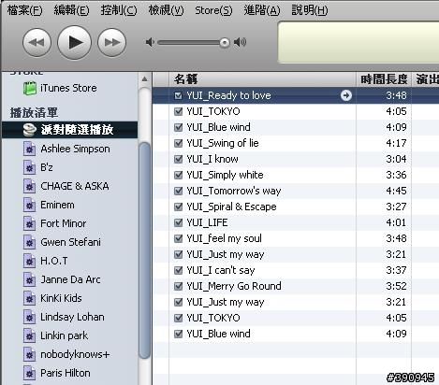Screen dimensions: 439x385
Task: Uncheck the YUI_Ready to love checkbox
Action: [178, 95]
